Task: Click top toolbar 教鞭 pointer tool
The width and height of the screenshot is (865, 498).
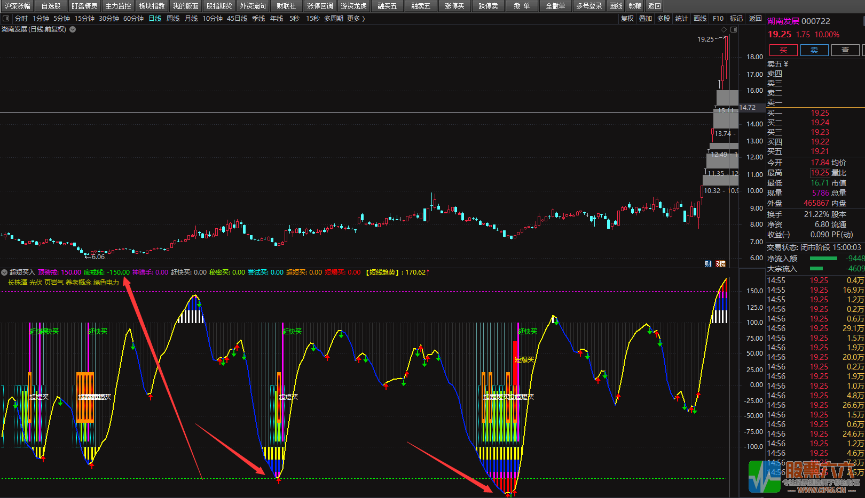Action: click(635, 6)
